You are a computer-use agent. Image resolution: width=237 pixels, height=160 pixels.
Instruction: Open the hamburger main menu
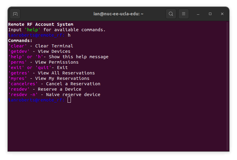click(184, 14)
